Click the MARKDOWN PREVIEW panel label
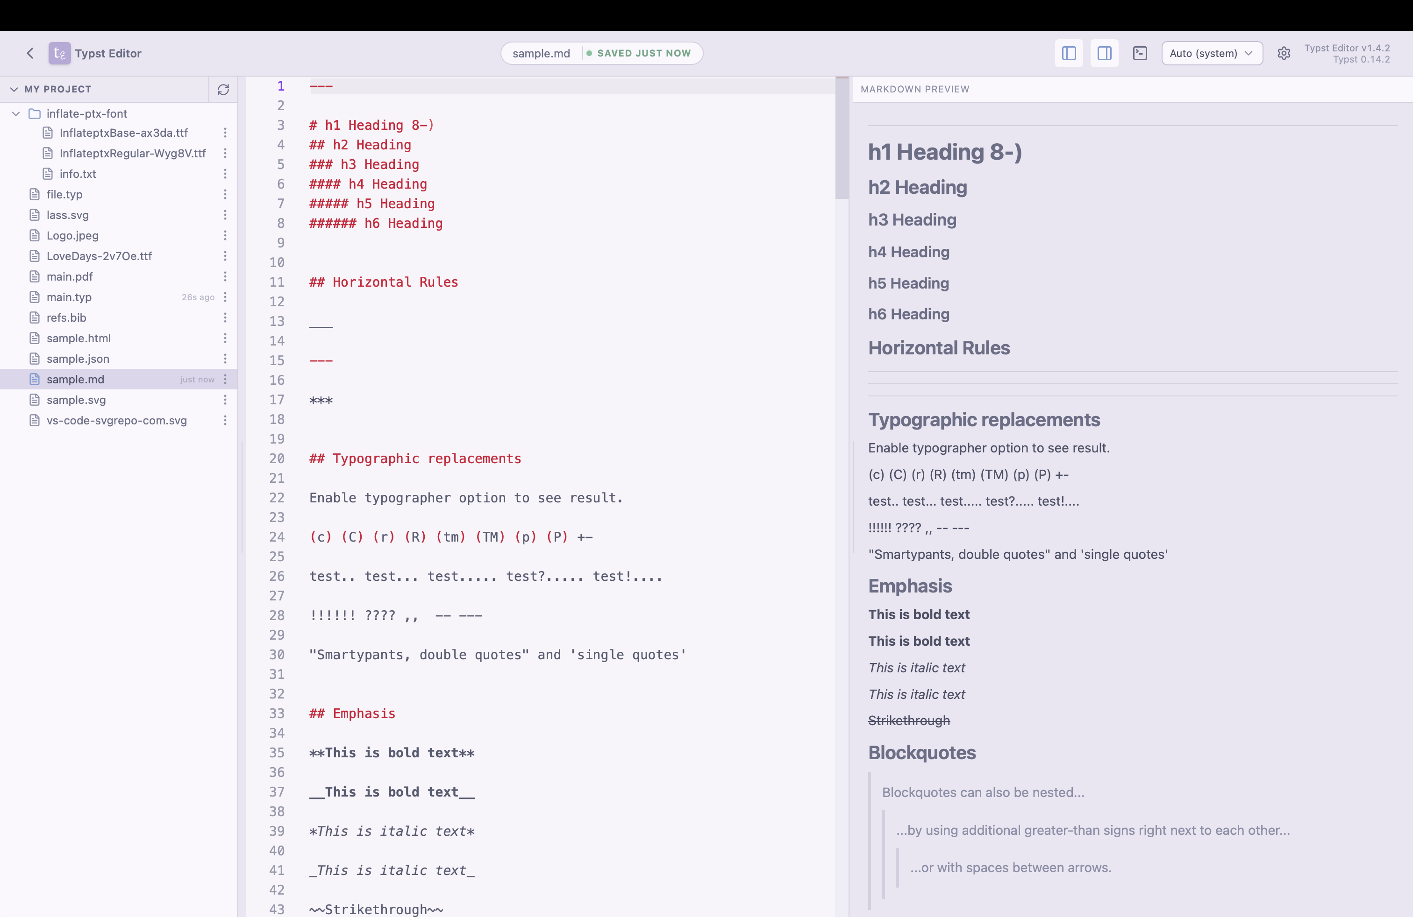 click(915, 89)
